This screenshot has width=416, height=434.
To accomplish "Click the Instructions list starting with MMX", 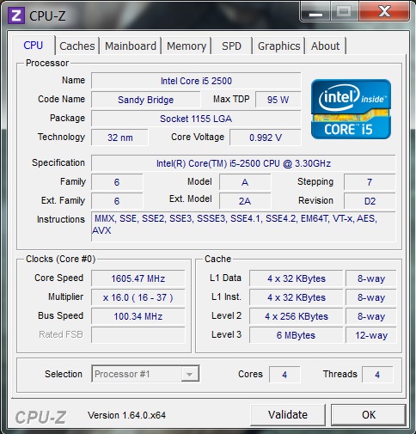I will tap(243, 226).
